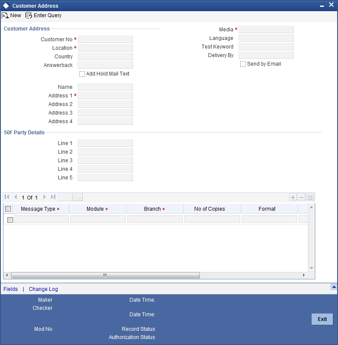Click the Address 4 input field
The height and width of the screenshot is (345, 338).
tap(105, 121)
